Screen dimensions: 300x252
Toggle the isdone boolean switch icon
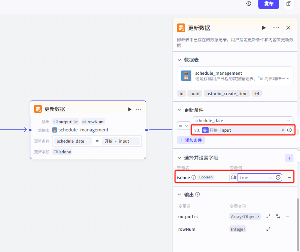click(233, 178)
